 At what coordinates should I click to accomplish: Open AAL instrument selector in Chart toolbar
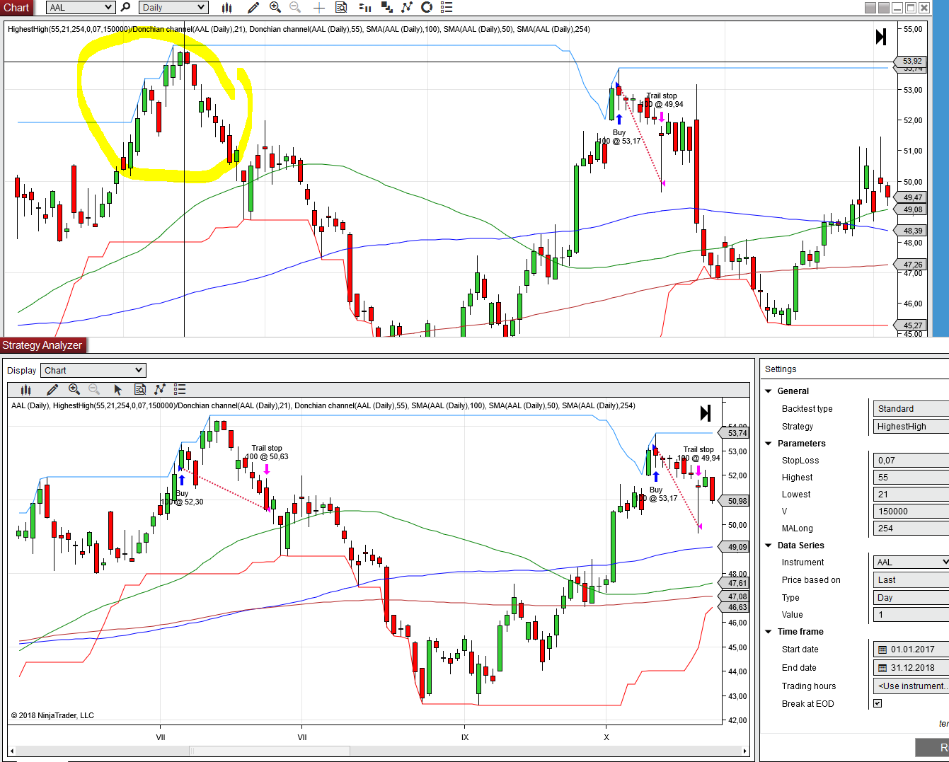point(81,7)
